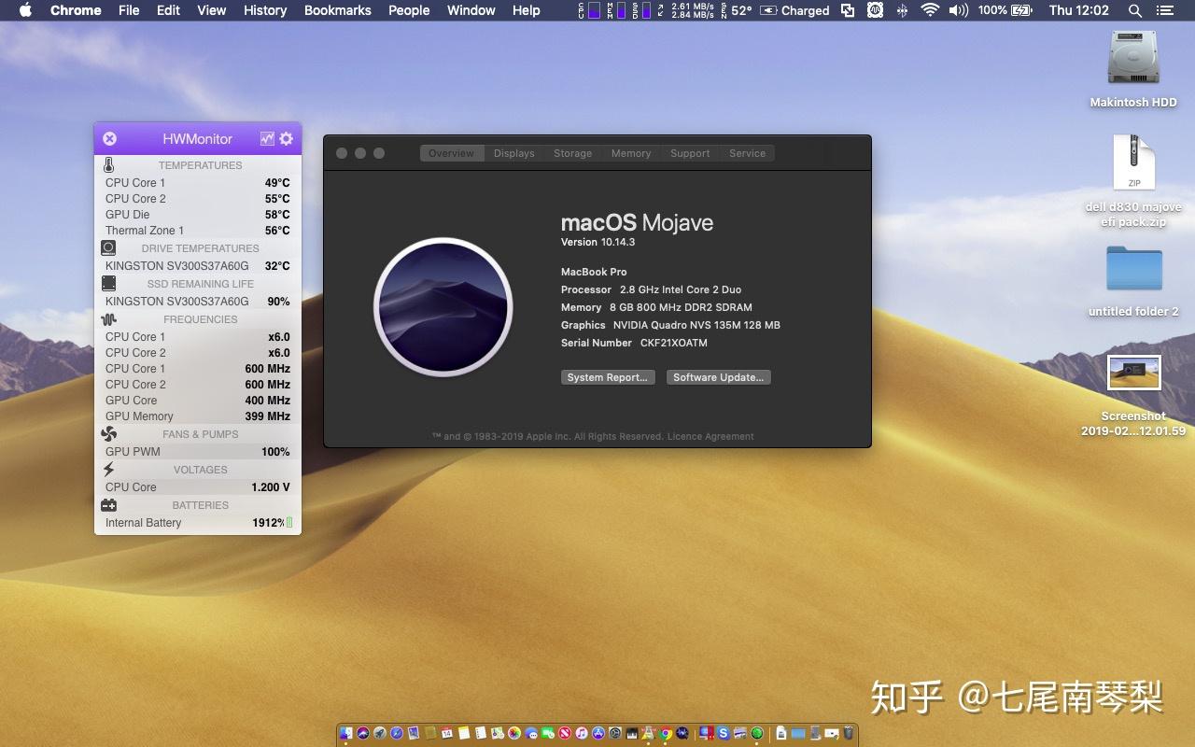Click the System Report button
The image size is (1195, 747).
(x=608, y=377)
